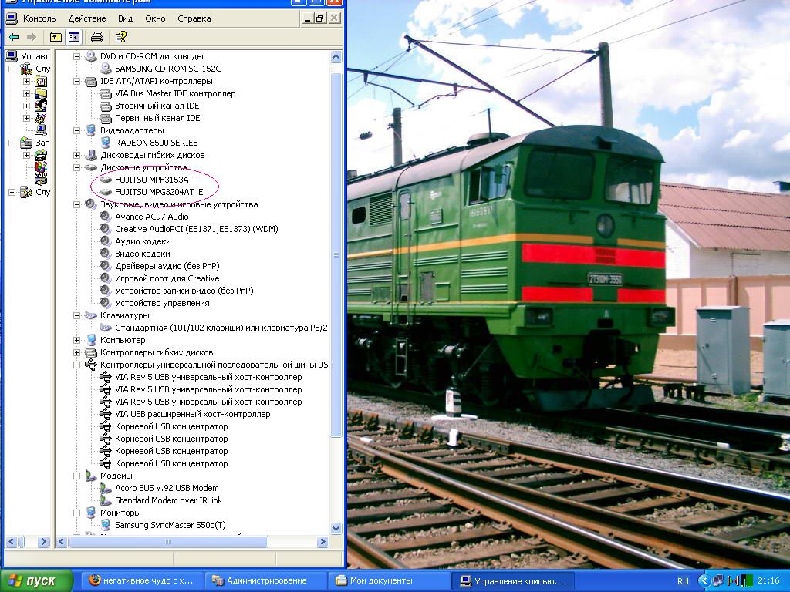Screen dimensions: 790x592
Task: Click the Samsung SyncMaster 550b(T) monitor icon
Action: 105,524
